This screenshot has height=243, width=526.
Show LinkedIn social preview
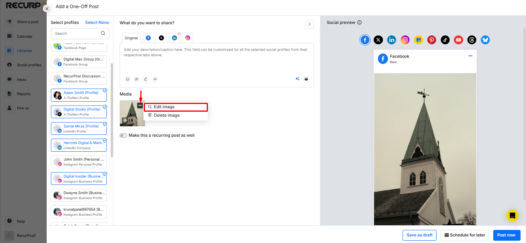(392, 40)
